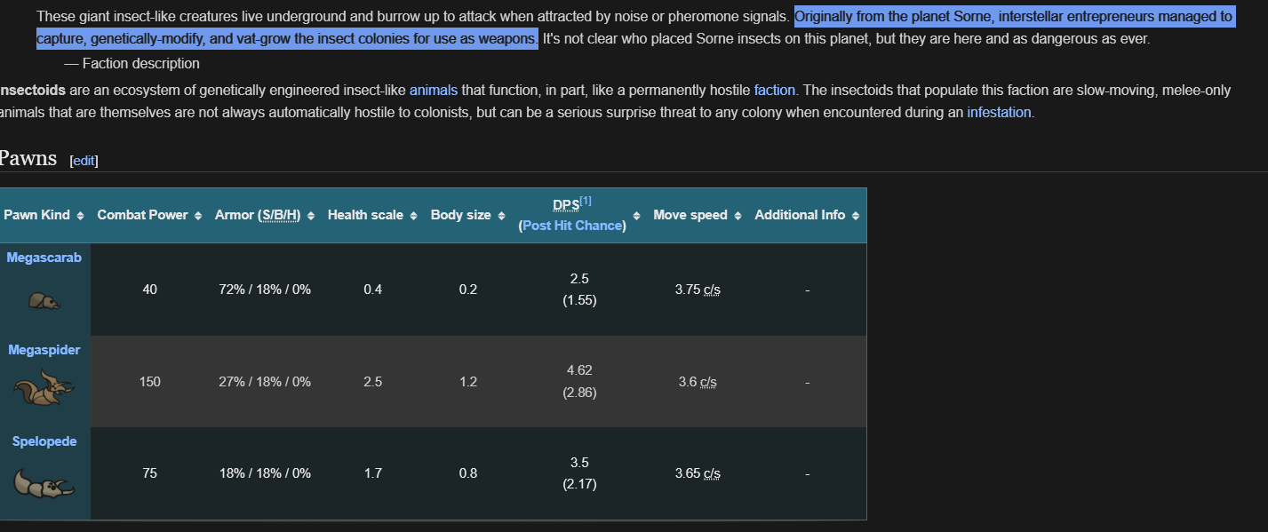Sort table by Combat Power arrows

click(x=199, y=216)
